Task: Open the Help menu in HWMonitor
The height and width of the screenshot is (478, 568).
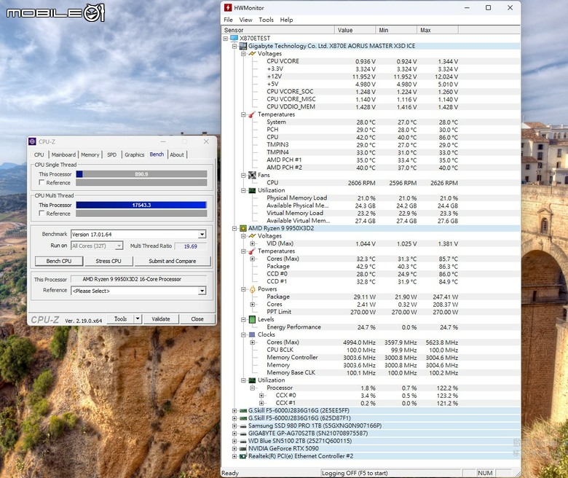Action: click(286, 20)
